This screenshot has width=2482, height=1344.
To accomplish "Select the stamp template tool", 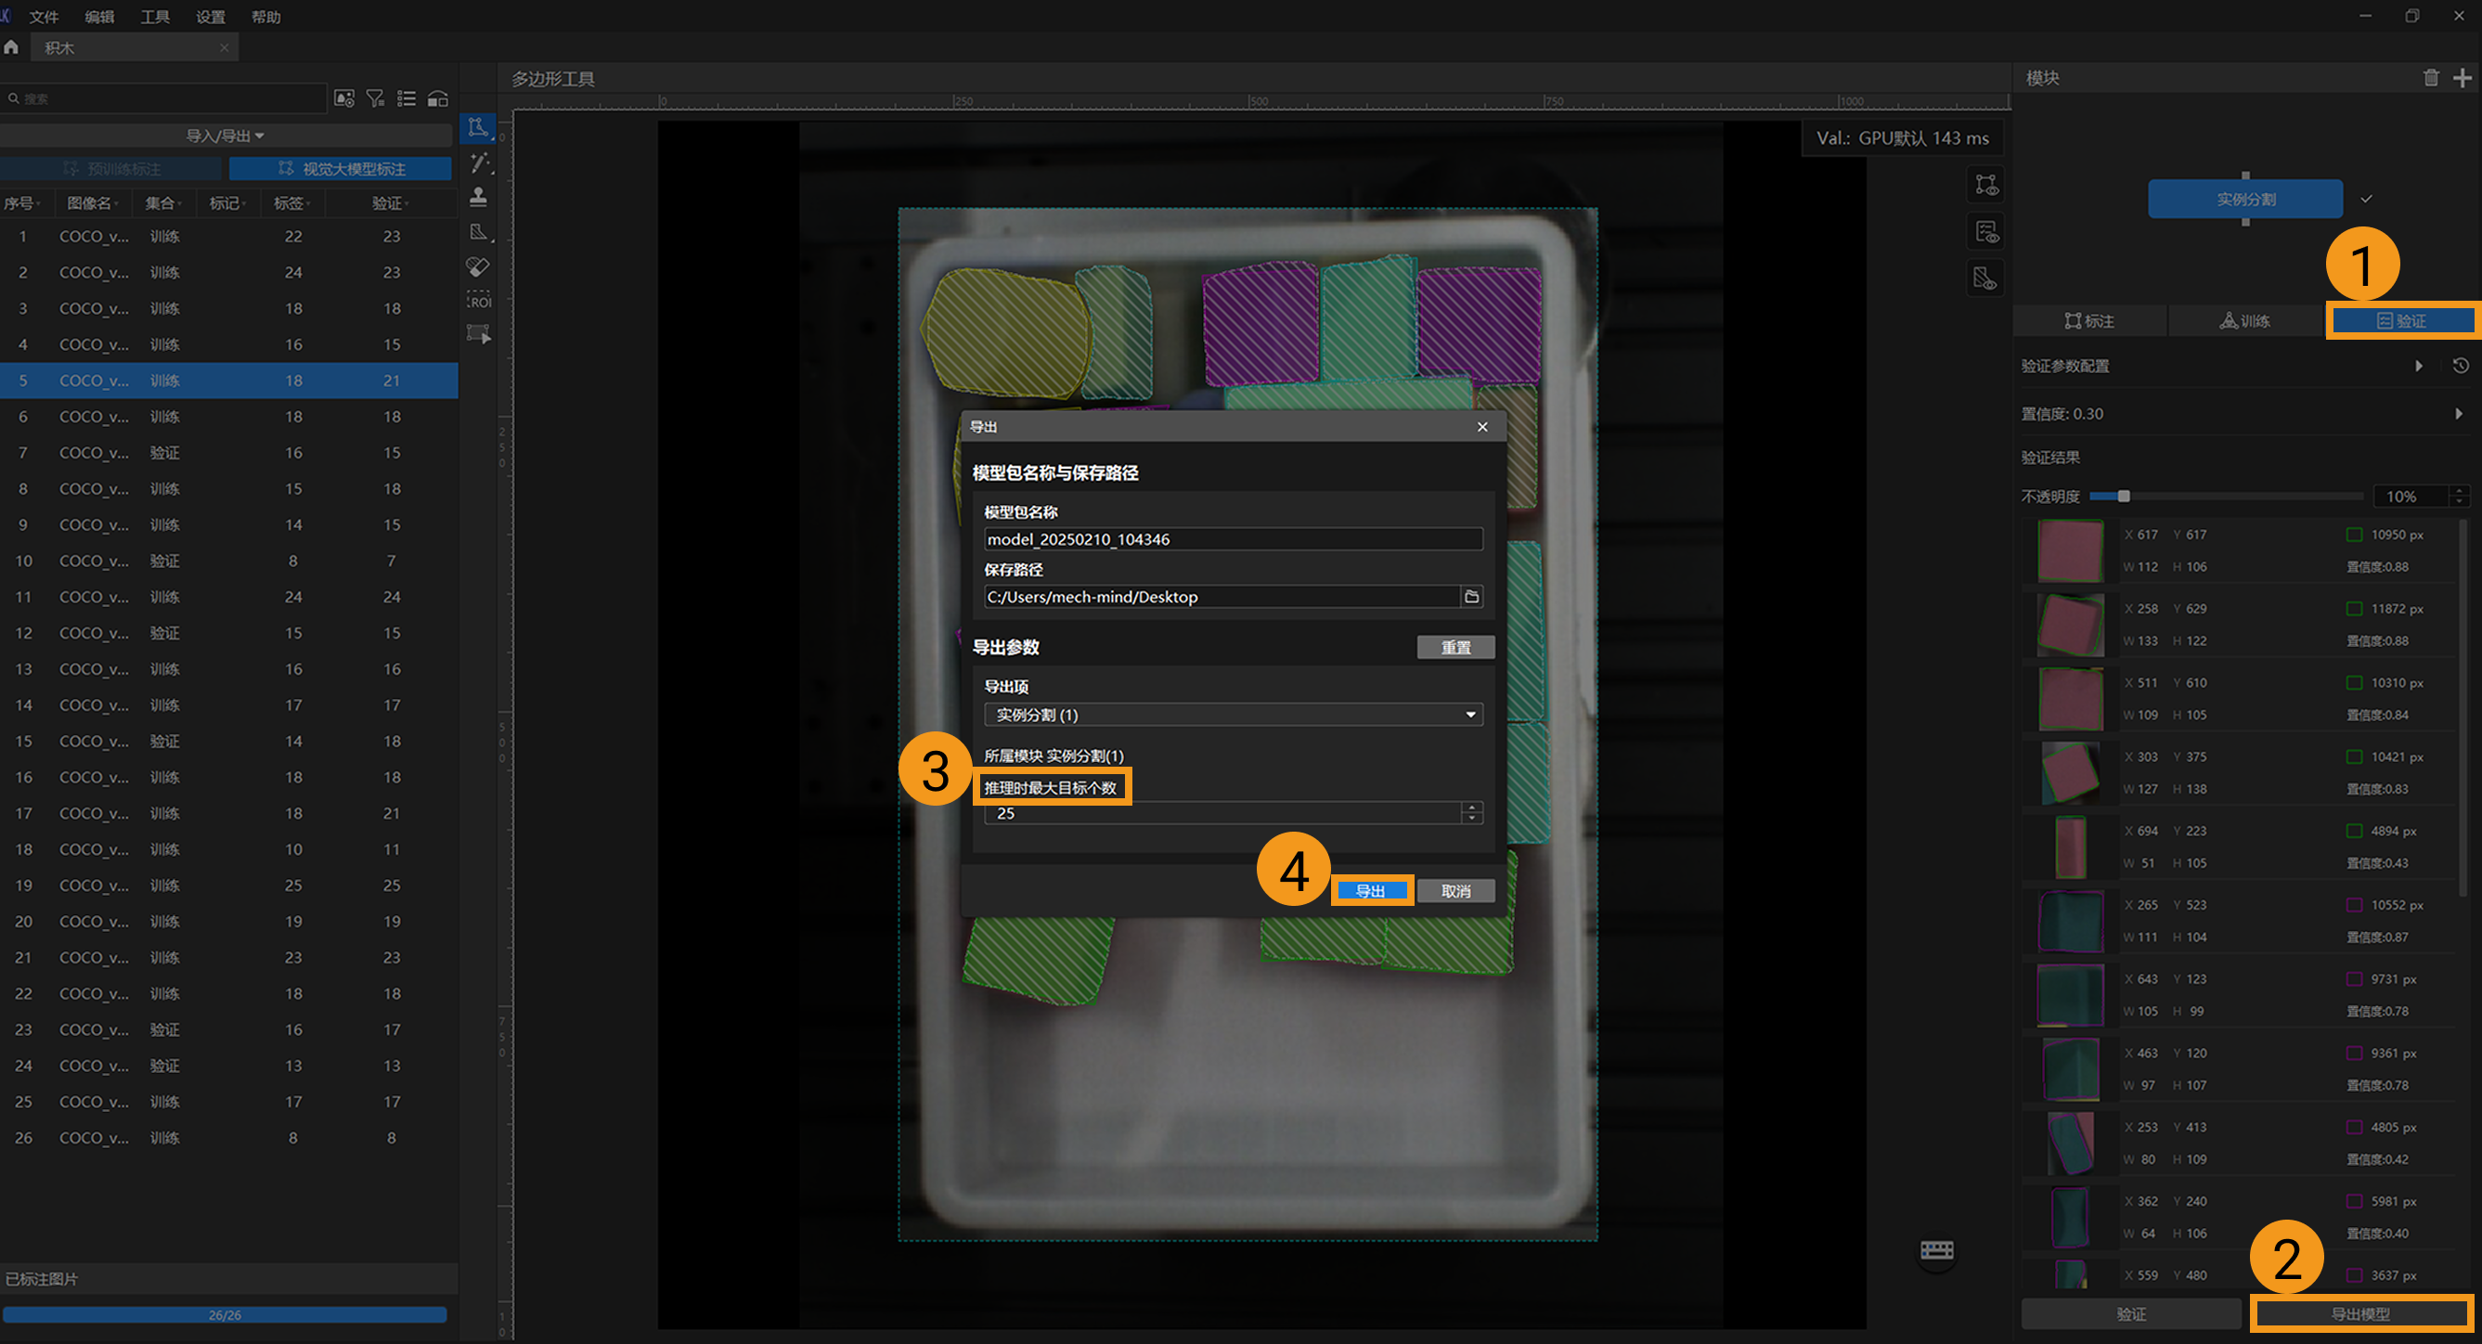I will [x=478, y=198].
